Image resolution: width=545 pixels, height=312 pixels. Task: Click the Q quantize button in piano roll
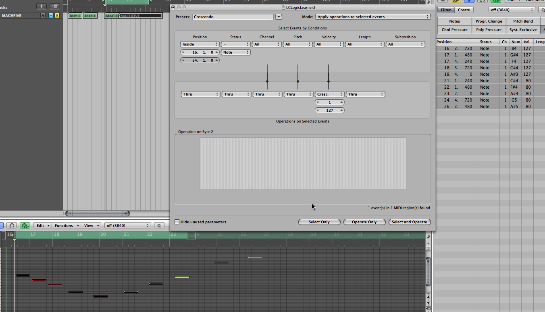[x=159, y=226]
